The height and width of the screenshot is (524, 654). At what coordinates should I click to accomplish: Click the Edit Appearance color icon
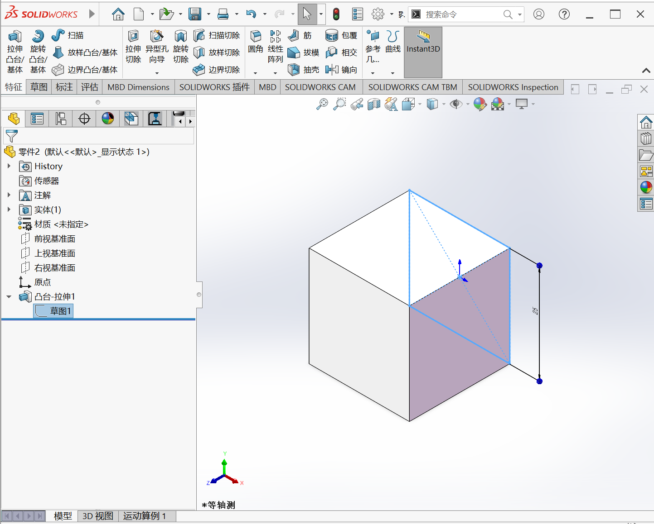[x=480, y=104]
